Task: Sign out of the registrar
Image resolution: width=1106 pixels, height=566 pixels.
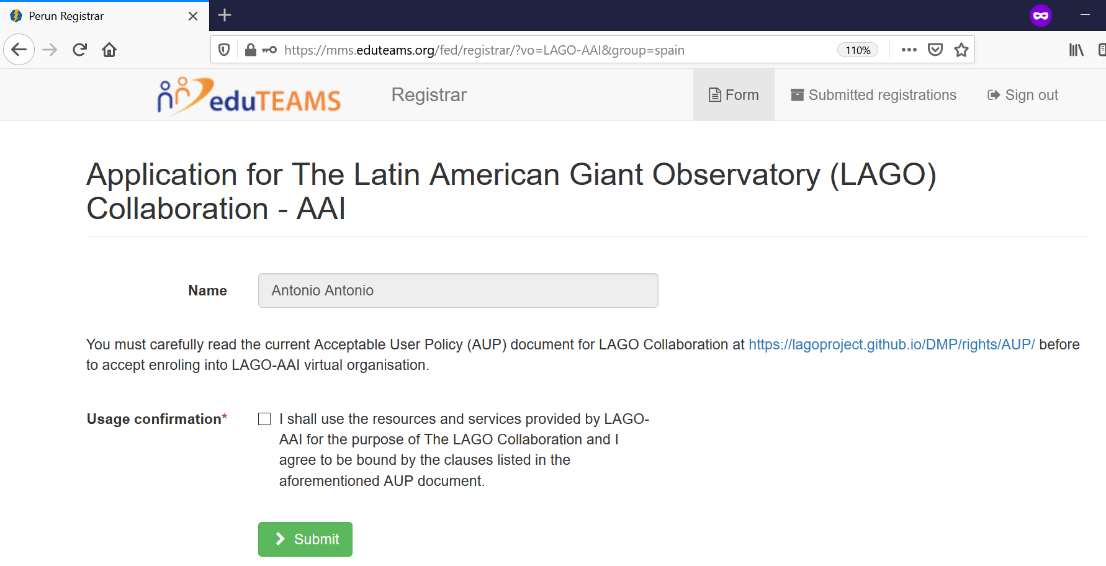Action: tap(1022, 95)
